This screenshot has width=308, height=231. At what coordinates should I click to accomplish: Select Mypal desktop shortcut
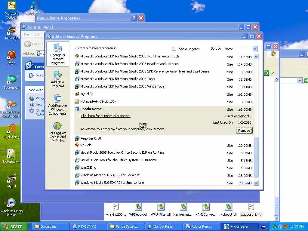click(12, 181)
